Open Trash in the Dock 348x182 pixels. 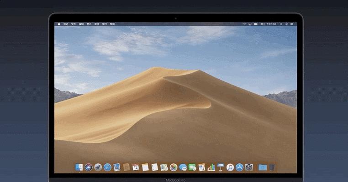(272, 167)
